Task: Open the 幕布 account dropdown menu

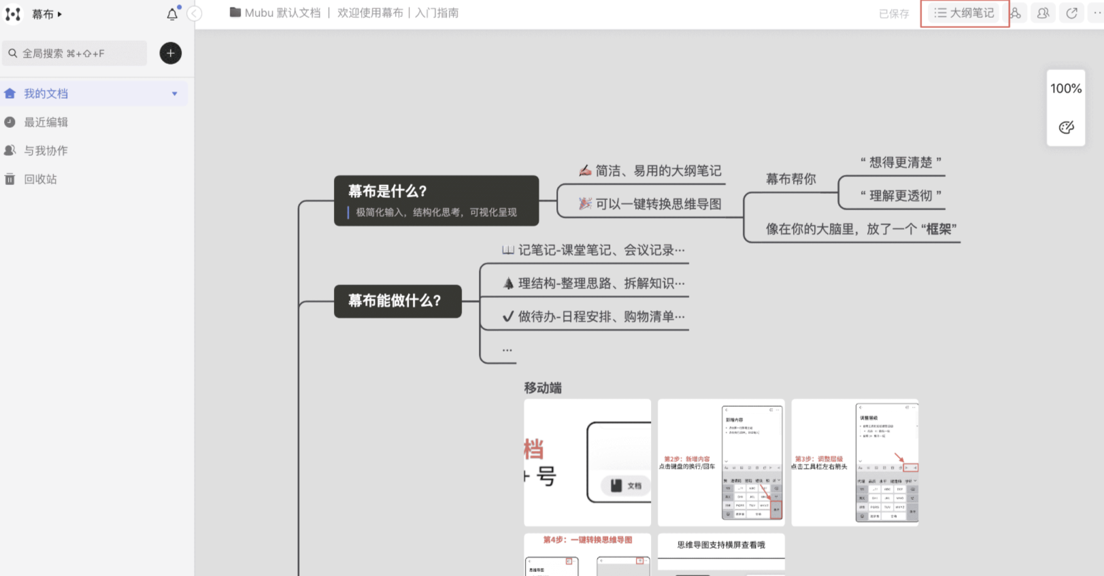Action: point(47,14)
